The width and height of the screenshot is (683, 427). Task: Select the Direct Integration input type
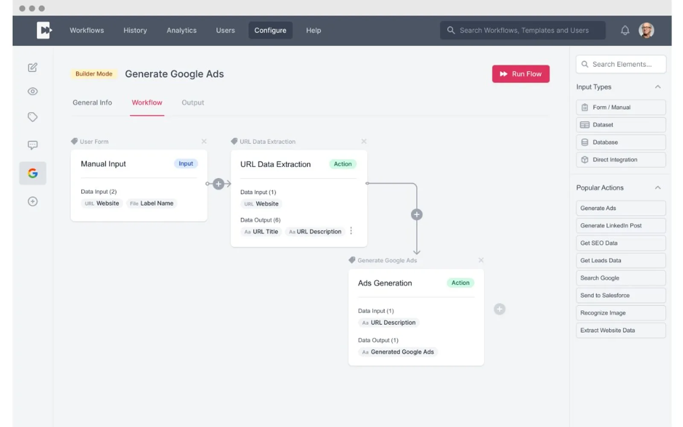(621, 160)
